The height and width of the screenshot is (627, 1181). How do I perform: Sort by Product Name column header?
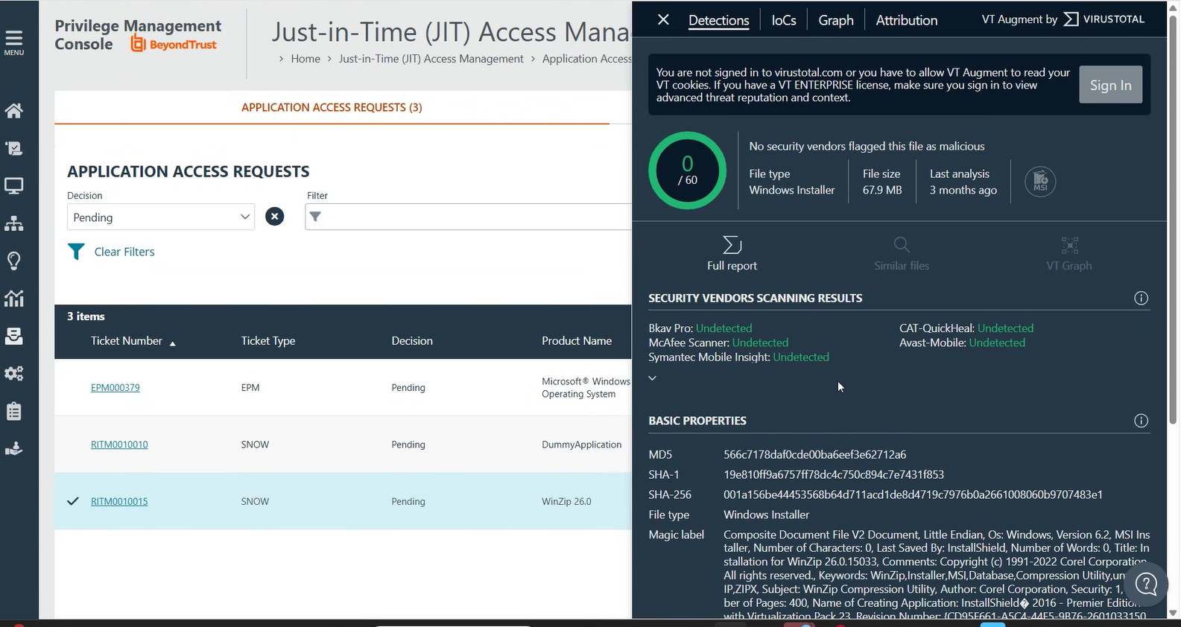(x=577, y=340)
